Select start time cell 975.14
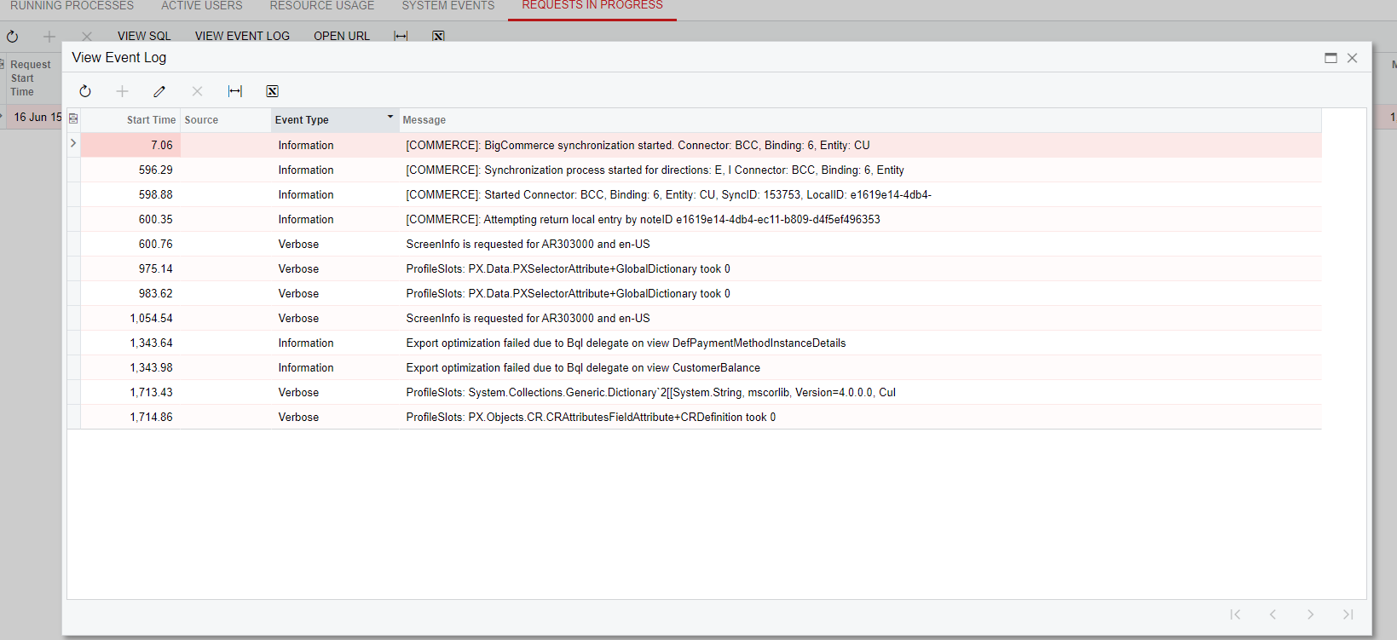 point(130,269)
